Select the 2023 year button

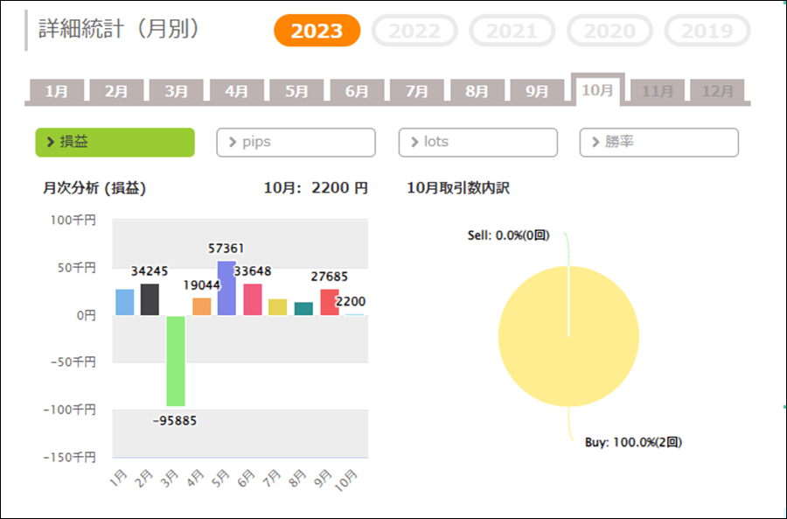point(317,31)
